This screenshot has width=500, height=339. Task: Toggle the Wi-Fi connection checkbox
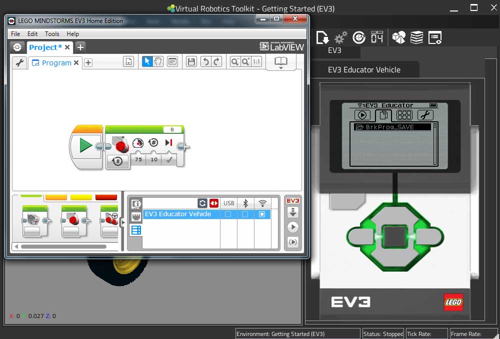tap(262, 214)
